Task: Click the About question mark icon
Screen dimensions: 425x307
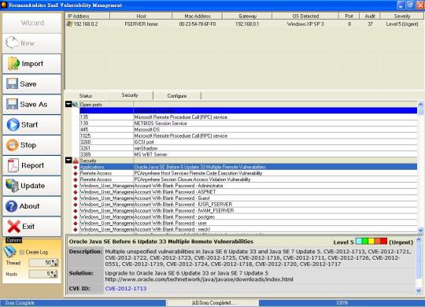Action: tap(11, 206)
